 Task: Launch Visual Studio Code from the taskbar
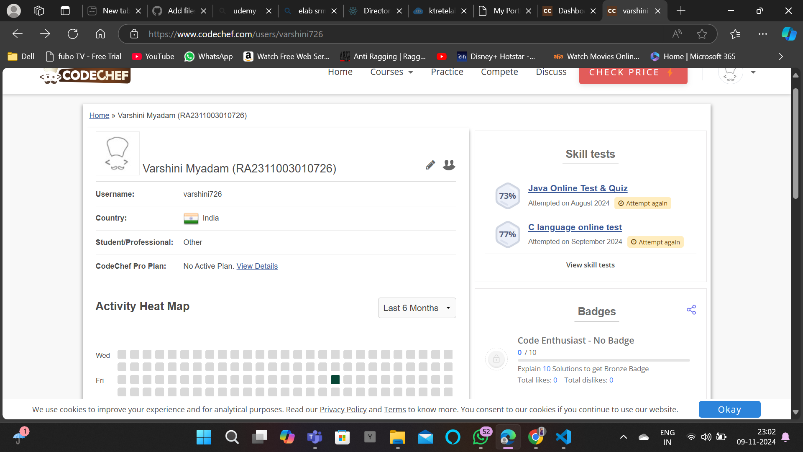563,437
